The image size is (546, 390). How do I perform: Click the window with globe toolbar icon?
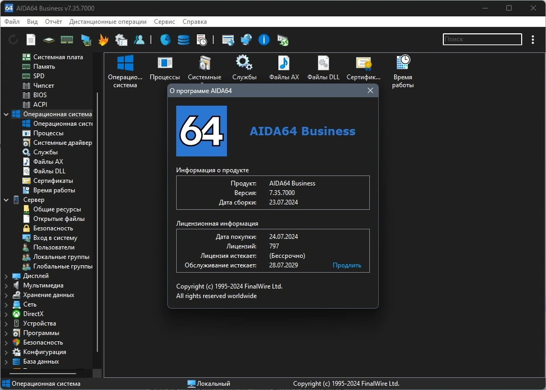(x=228, y=40)
